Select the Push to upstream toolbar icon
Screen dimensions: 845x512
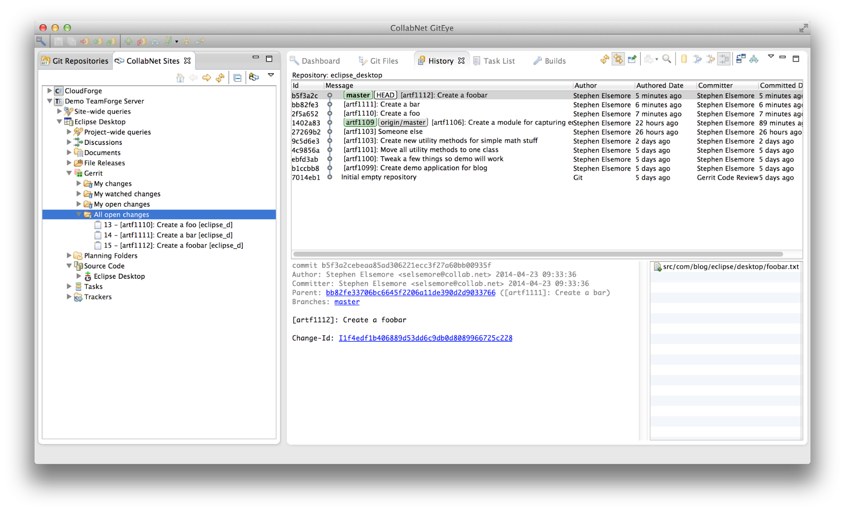click(x=85, y=41)
